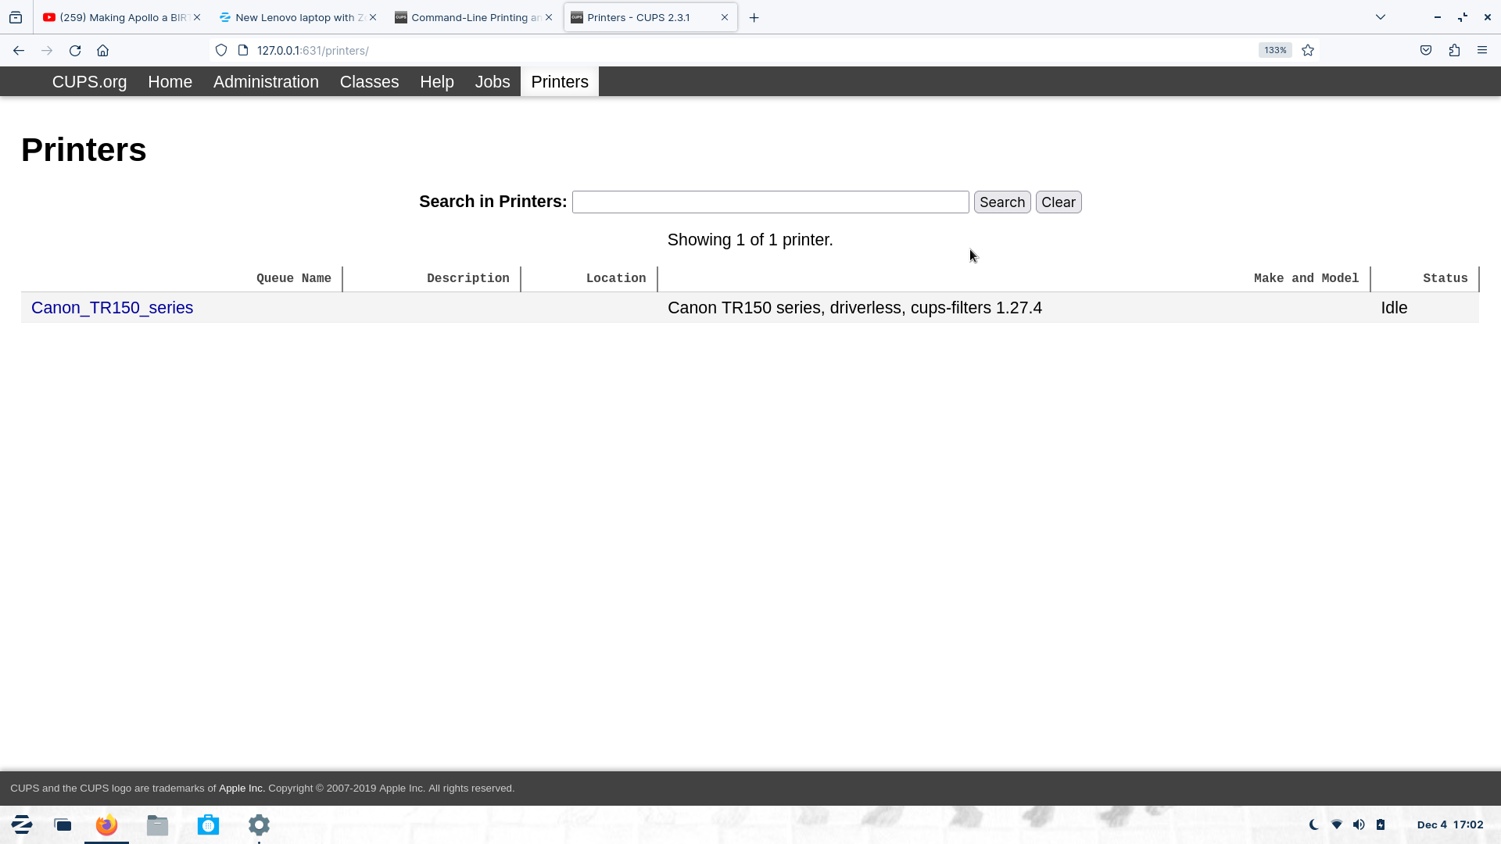The width and height of the screenshot is (1501, 844).
Task: Go to the browser home page
Action: coord(102,50)
